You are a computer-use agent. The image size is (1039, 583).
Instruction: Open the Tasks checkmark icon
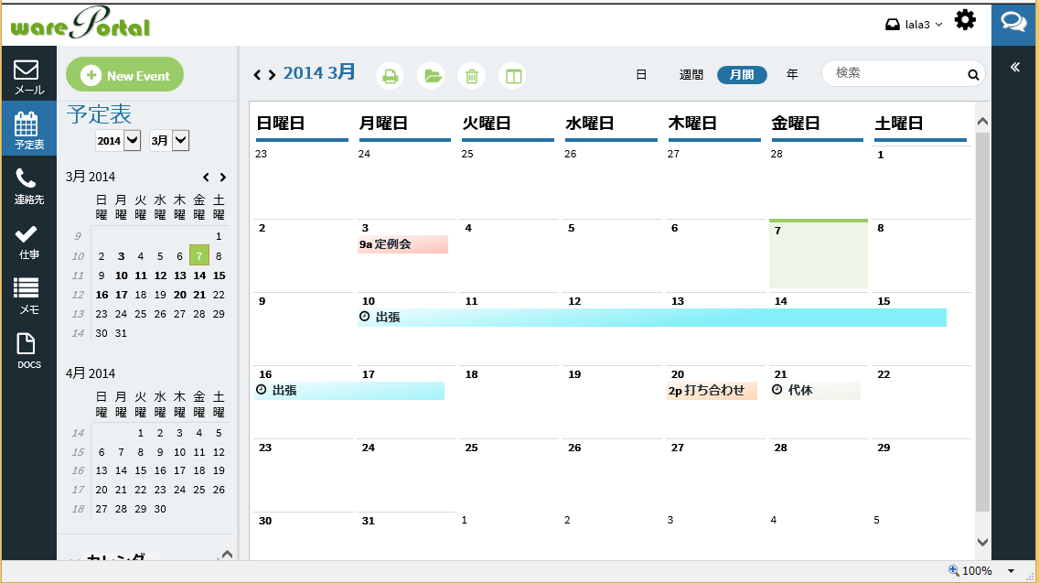click(27, 242)
